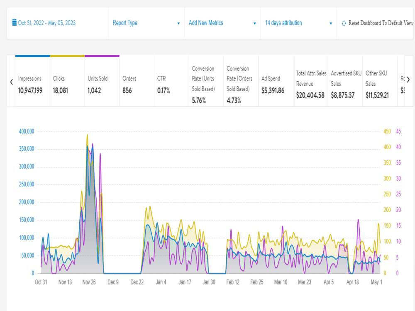Click the Nov 26 x-axis label
This screenshot has height=311, width=415.
coord(89,282)
